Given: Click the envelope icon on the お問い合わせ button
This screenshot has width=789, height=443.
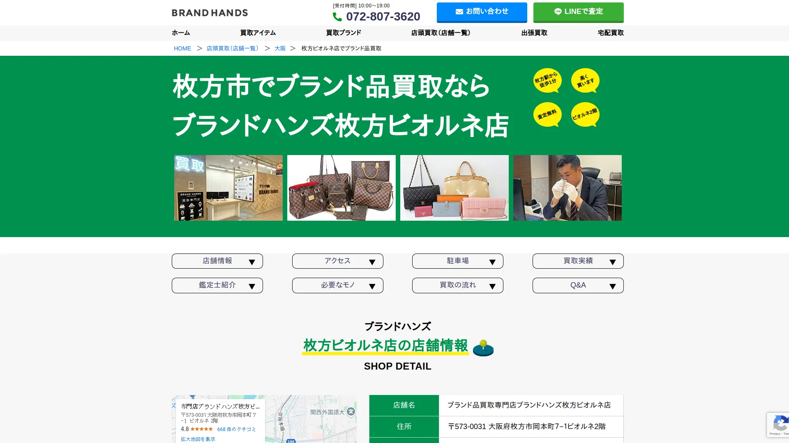Looking at the screenshot, I should (459, 12).
